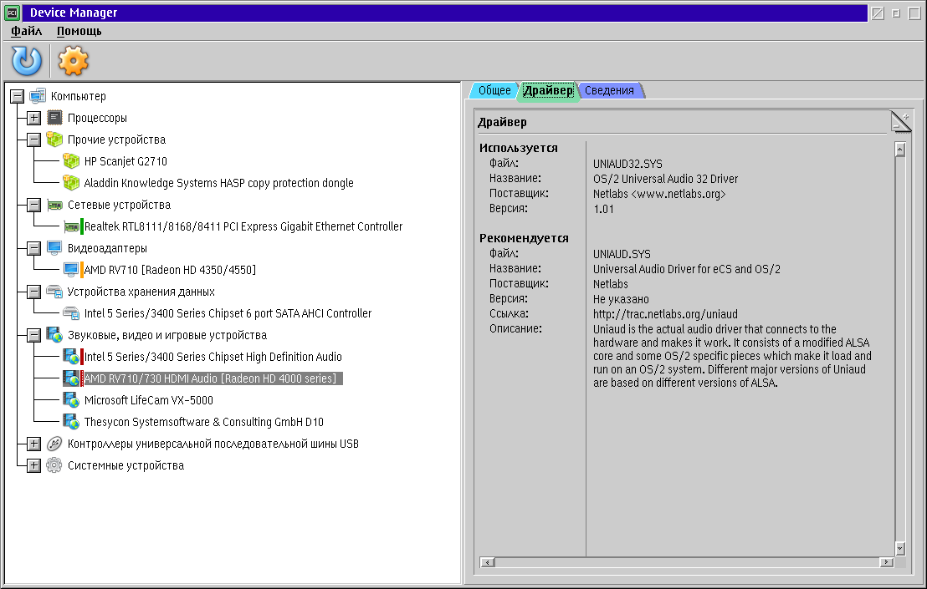Open the Помощь menu
Image resolution: width=927 pixels, height=589 pixels.
point(79,31)
